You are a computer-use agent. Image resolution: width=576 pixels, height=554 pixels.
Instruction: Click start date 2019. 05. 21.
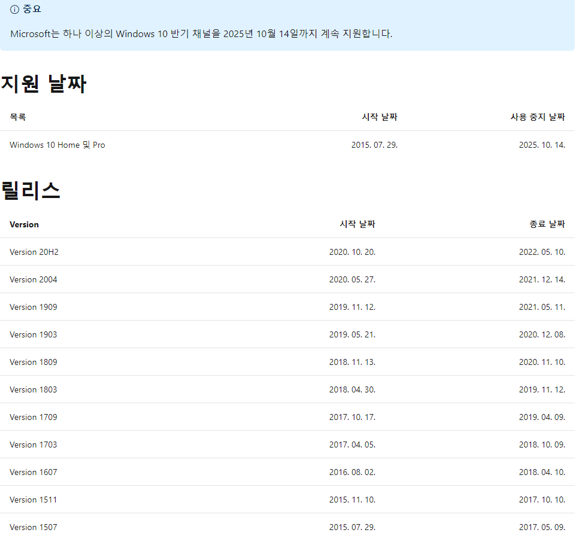point(352,335)
